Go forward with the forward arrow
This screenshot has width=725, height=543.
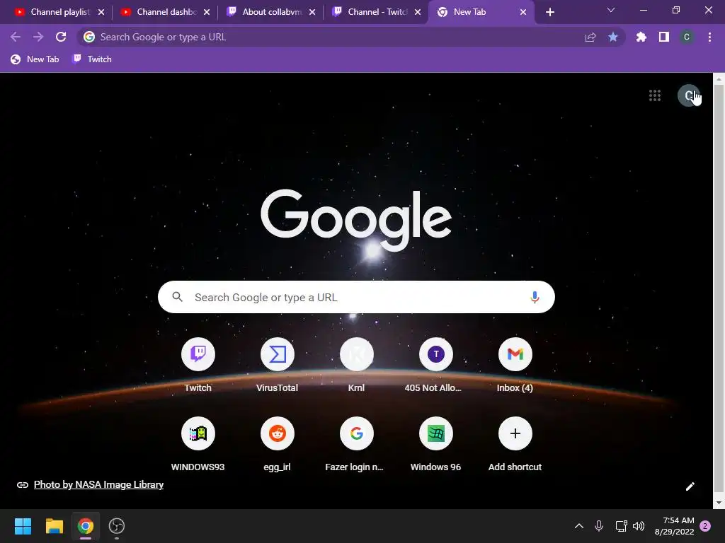[38, 37]
